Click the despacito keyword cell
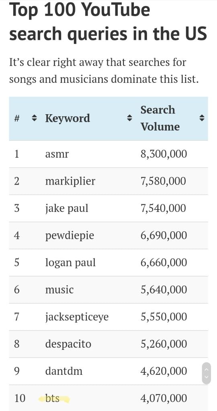This screenshot has height=411, width=217. pyautogui.click(x=68, y=344)
